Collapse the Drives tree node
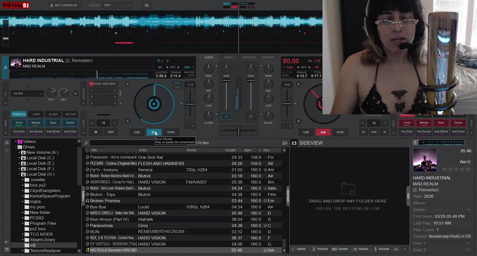 (x=16, y=147)
